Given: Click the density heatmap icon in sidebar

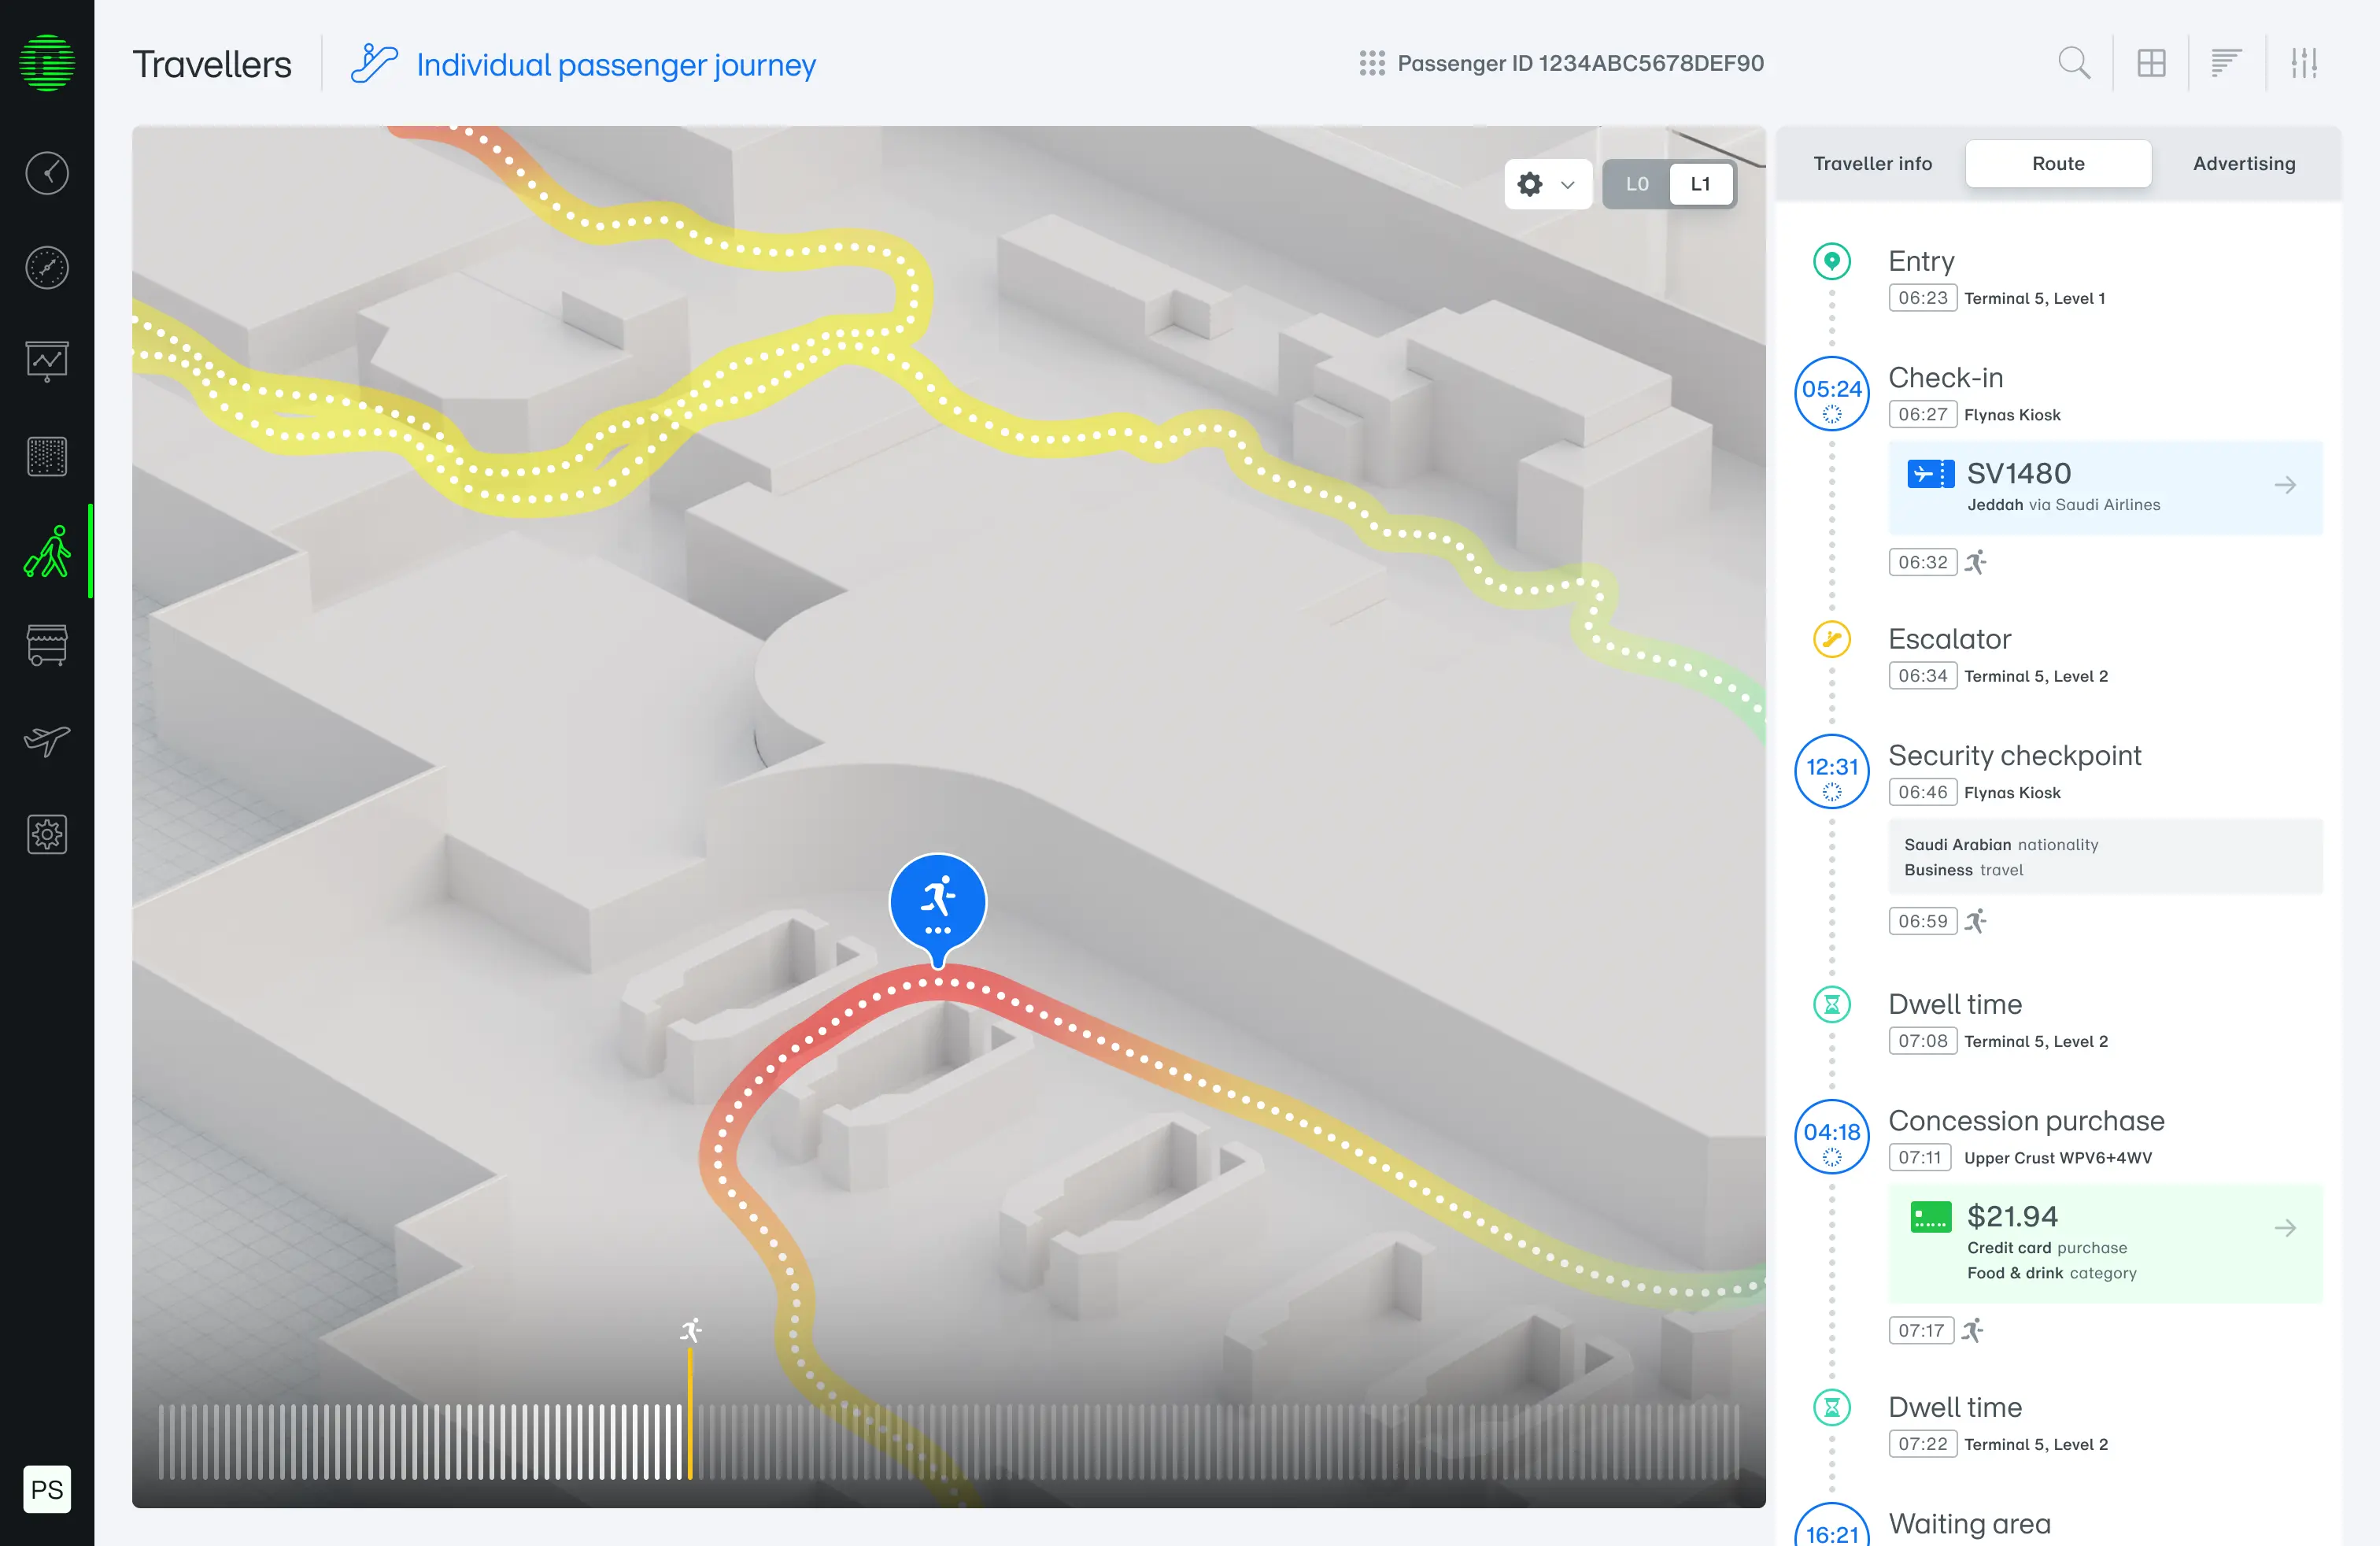Looking at the screenshot, I should 46,455.
